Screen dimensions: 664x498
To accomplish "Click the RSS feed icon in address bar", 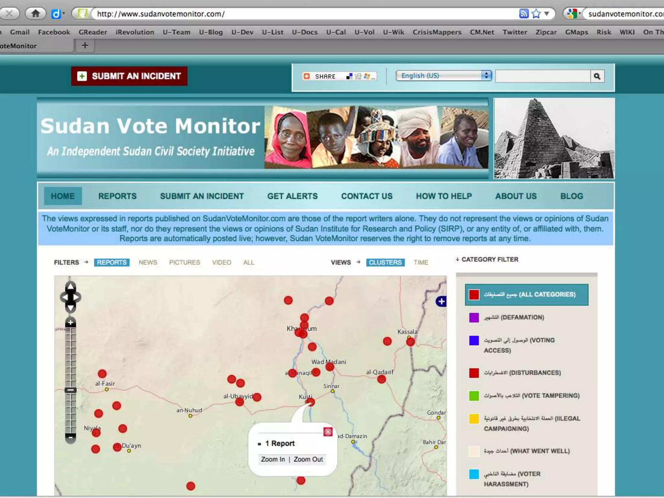I will pos(524,14).
